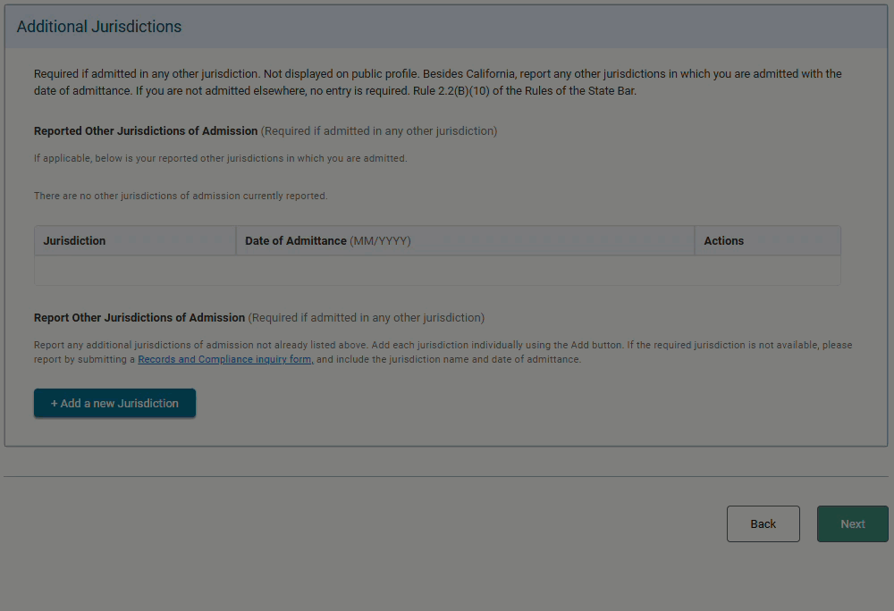
Task: Click the 'Report any additional jurisdictions' instruction text
Action: pos(268,345)
